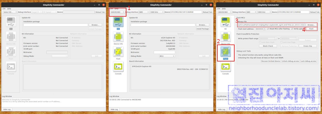The image size is (322, 114).
Task: Open the Console icon in middle window
Action: [118, 67]
